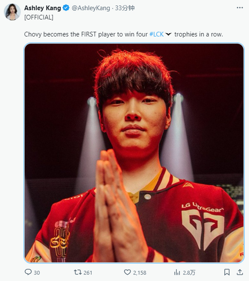Open the share upload arrow icon

coord(240,272)
